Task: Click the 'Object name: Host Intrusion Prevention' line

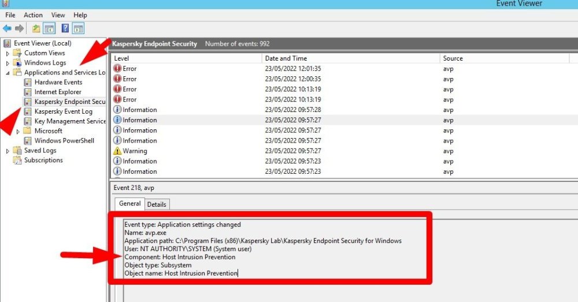Action: (x=181, y=273)
